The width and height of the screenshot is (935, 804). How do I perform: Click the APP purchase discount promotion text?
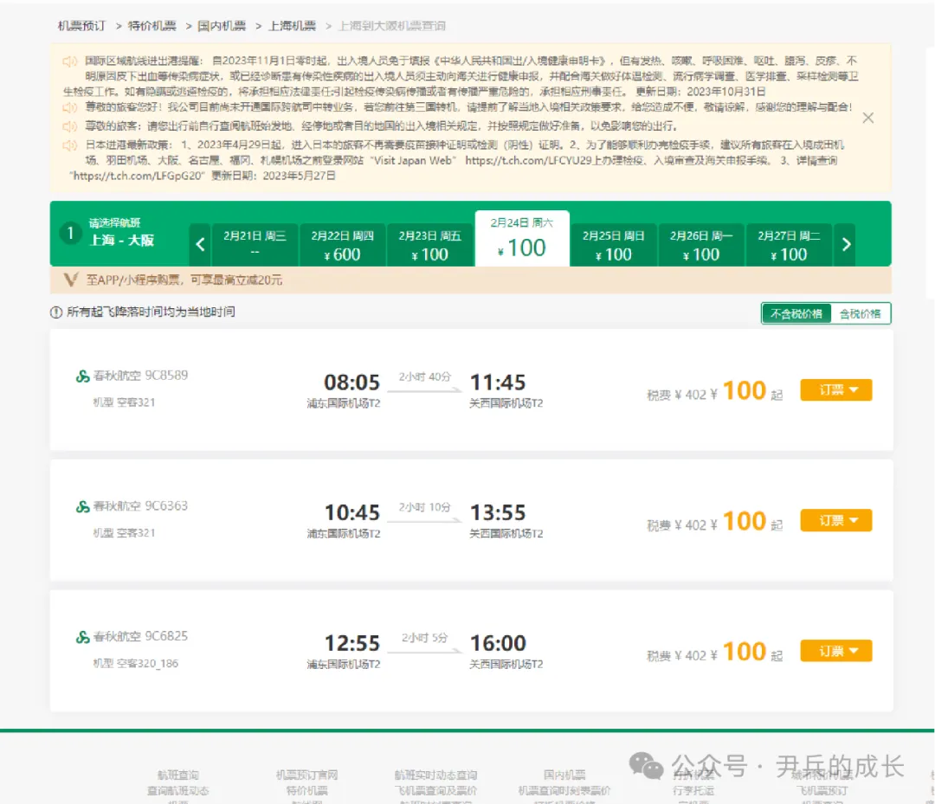[x=184, y=280]
